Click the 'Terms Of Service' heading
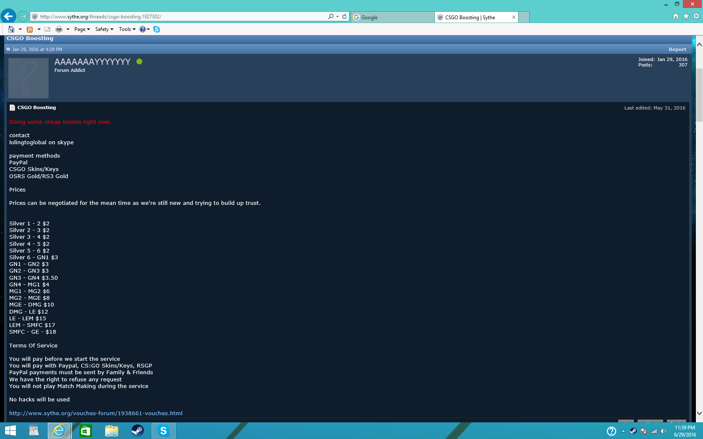This screenshot has width=703, height=439. [33, 345]
